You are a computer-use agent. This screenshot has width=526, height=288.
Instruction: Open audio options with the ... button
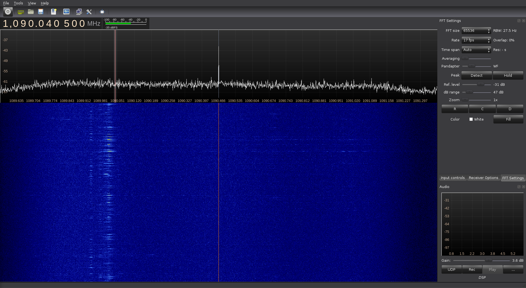point(513,269)
